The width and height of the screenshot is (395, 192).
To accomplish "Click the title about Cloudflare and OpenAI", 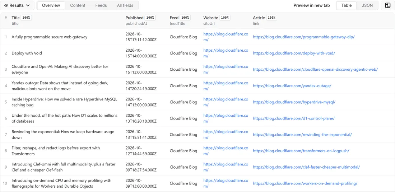I will pos(60,70).
